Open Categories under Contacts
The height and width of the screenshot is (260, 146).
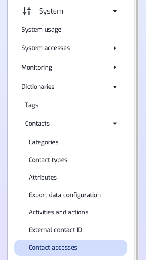(44, 142)
